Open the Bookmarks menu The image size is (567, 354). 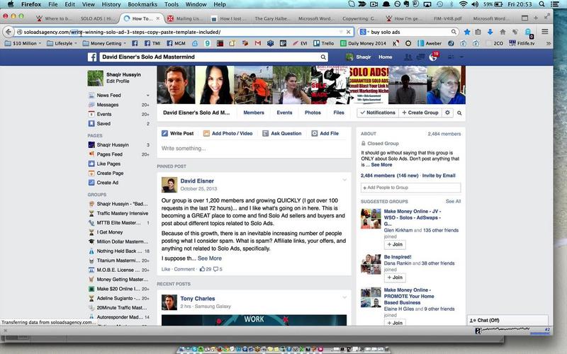pos(142,4)
